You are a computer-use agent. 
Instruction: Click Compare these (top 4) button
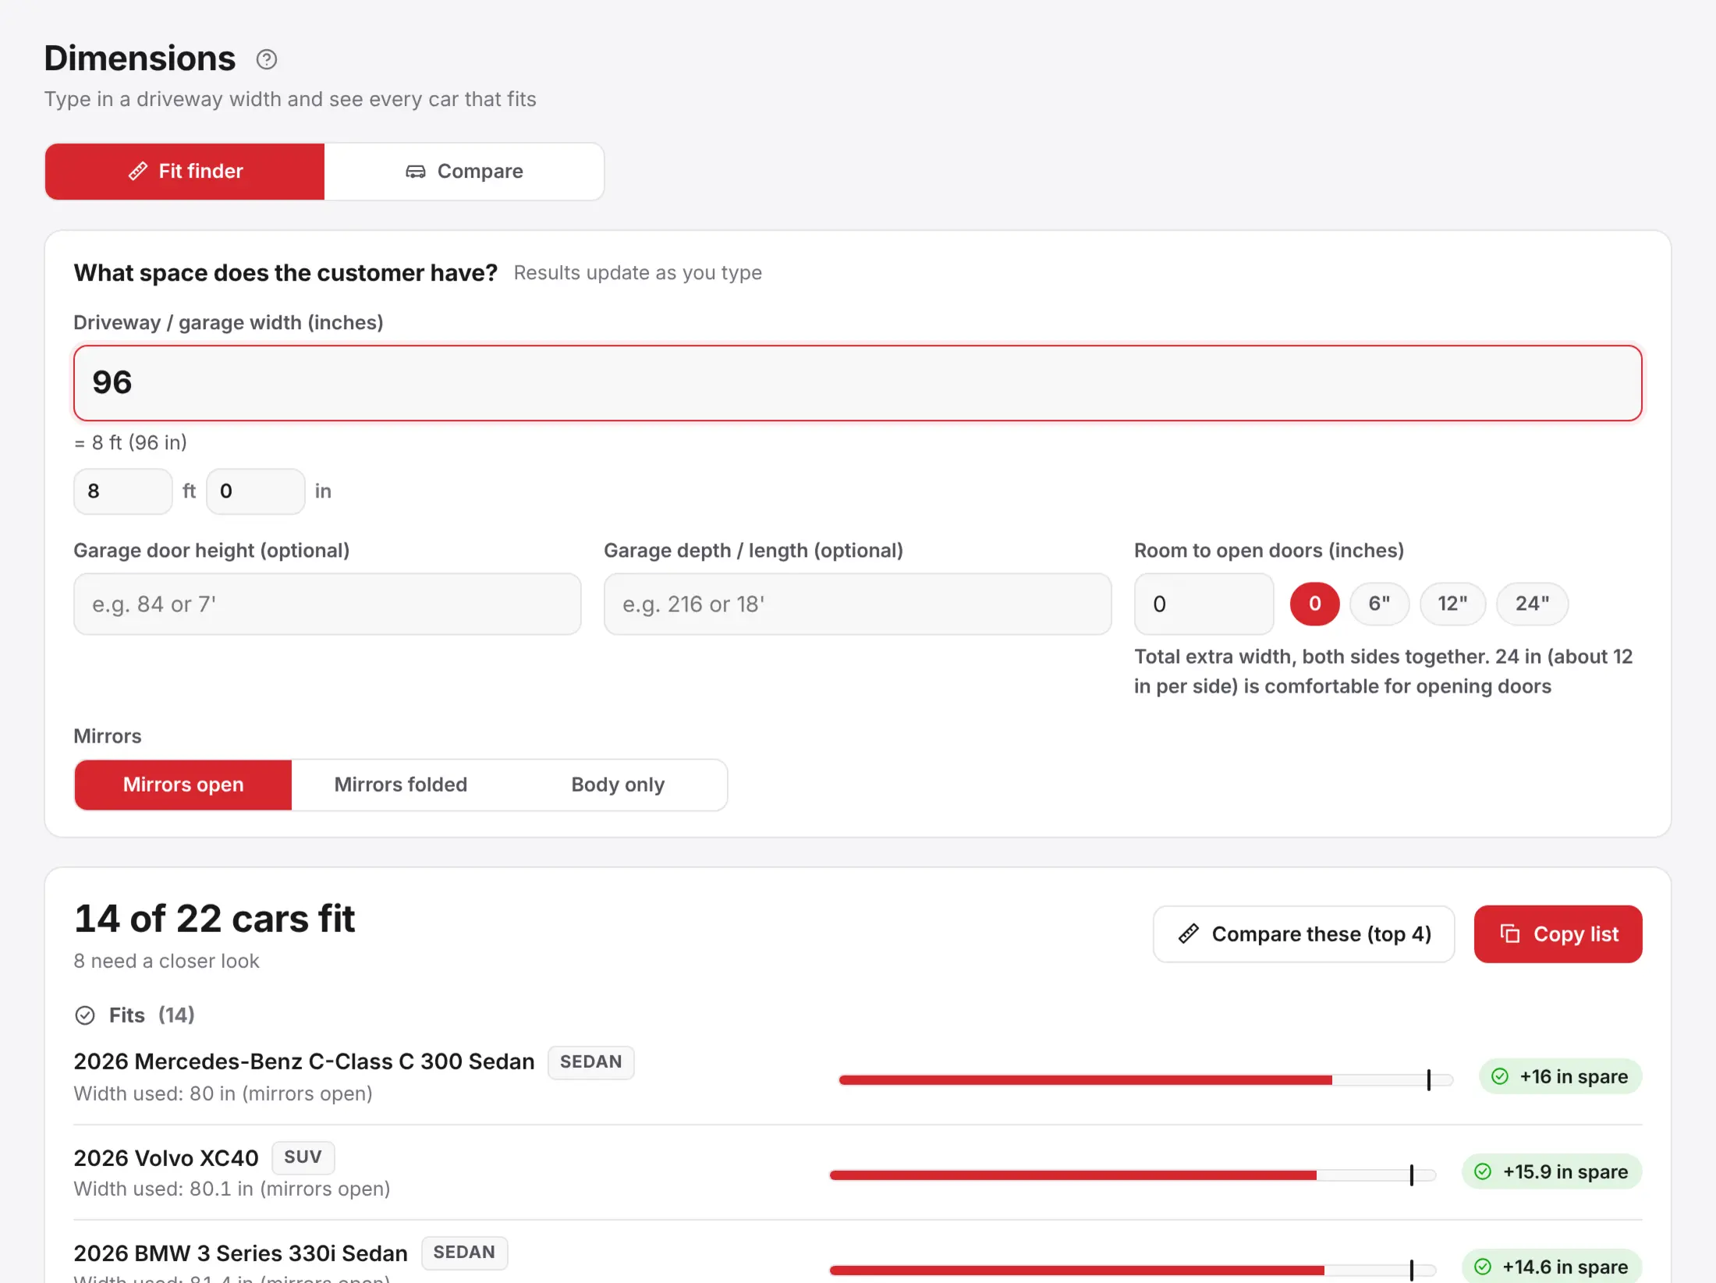(1304, 934)
